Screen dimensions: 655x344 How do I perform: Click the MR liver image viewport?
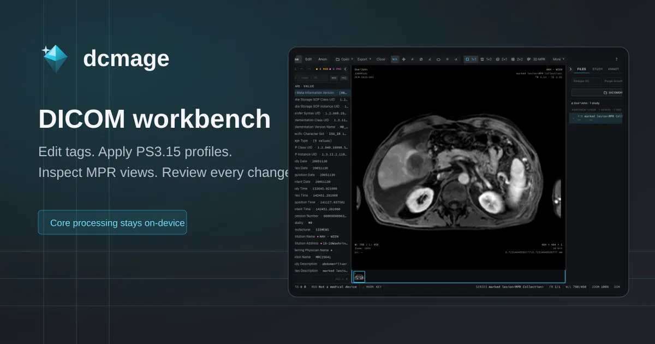(458, 167)
